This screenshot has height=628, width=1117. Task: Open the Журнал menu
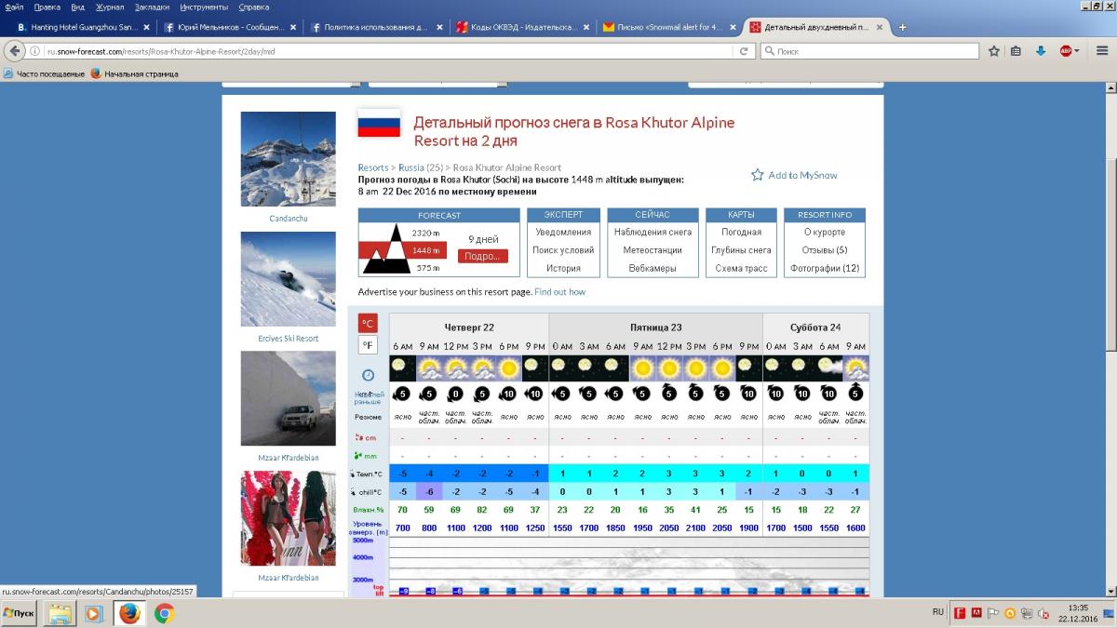pos(110,7)
